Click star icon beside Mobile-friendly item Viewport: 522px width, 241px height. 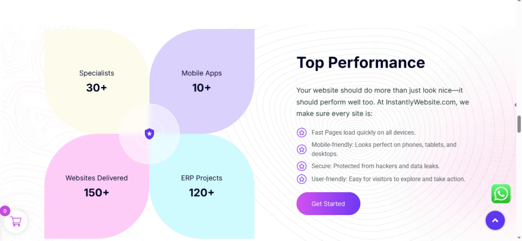coord(301,149)
